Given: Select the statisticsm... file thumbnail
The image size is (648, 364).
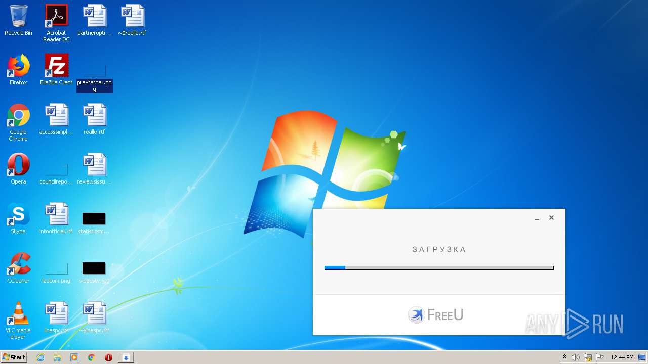Looking at the screenshot, I should [x=94, y=222].
